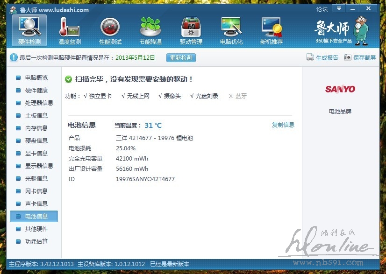Open the 驱动管理 driver management icon
386x274 pixels.
(x=191, y=27)
